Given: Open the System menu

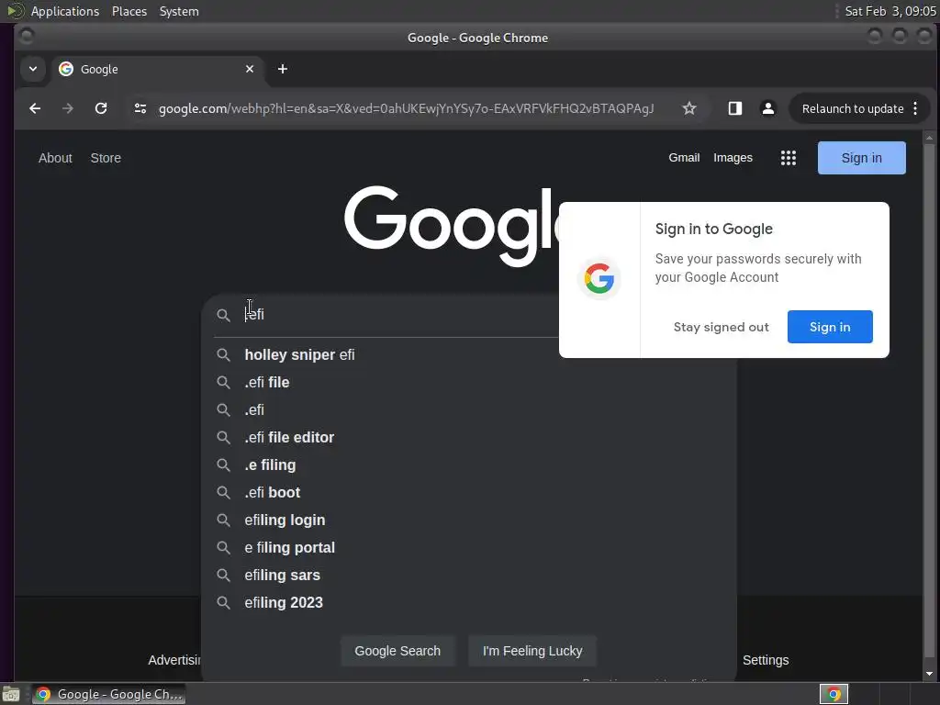Looking at the screenshot, I should tap(179, 11).
